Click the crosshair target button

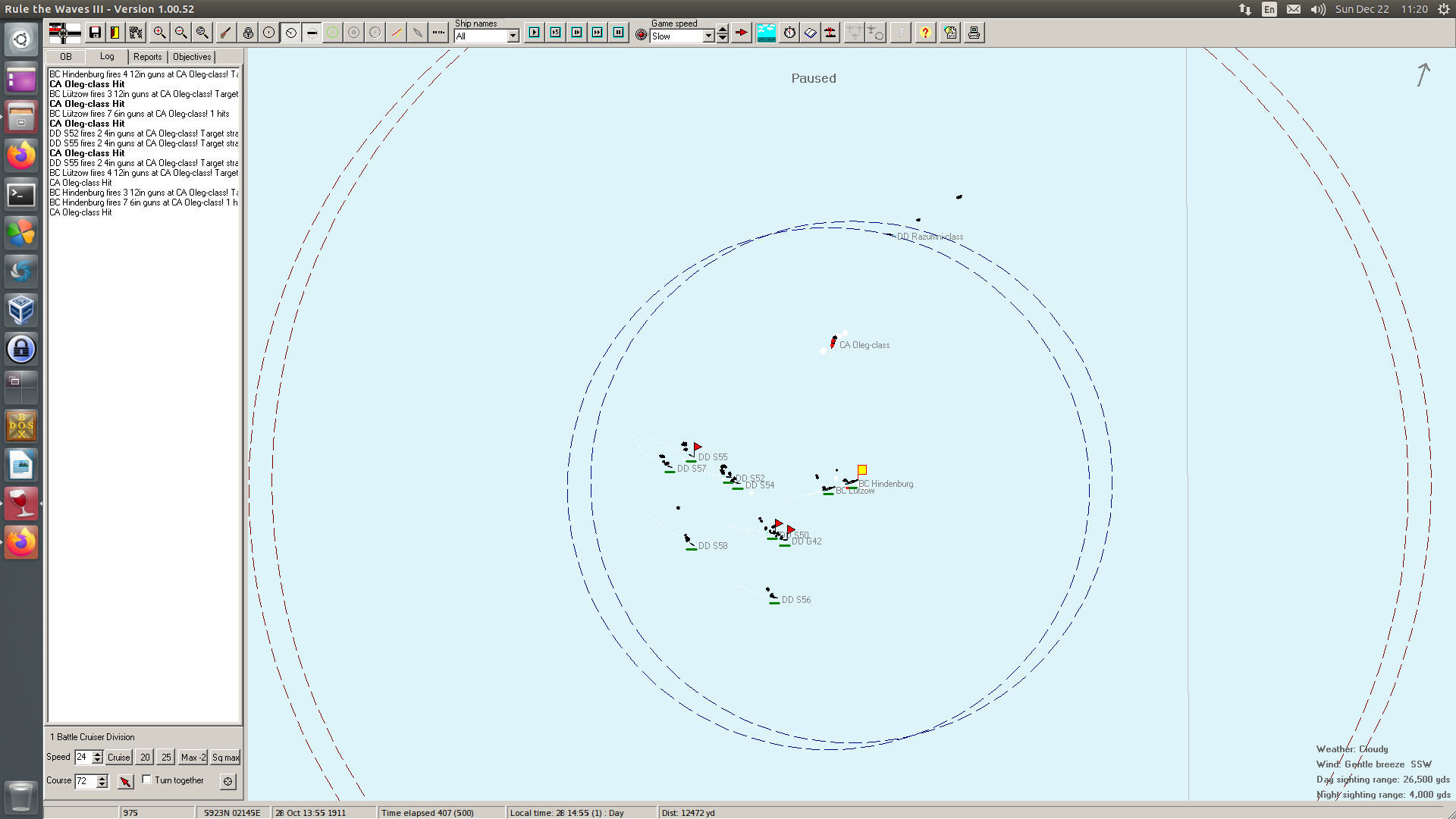coord(228,781)
